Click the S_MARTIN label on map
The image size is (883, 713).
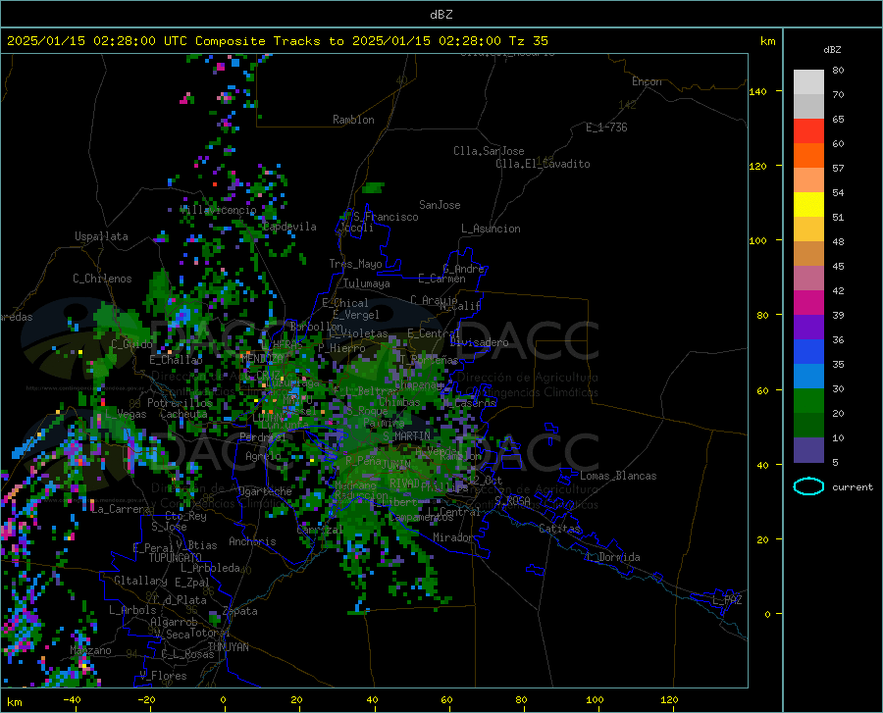click(x=406, y=436)
